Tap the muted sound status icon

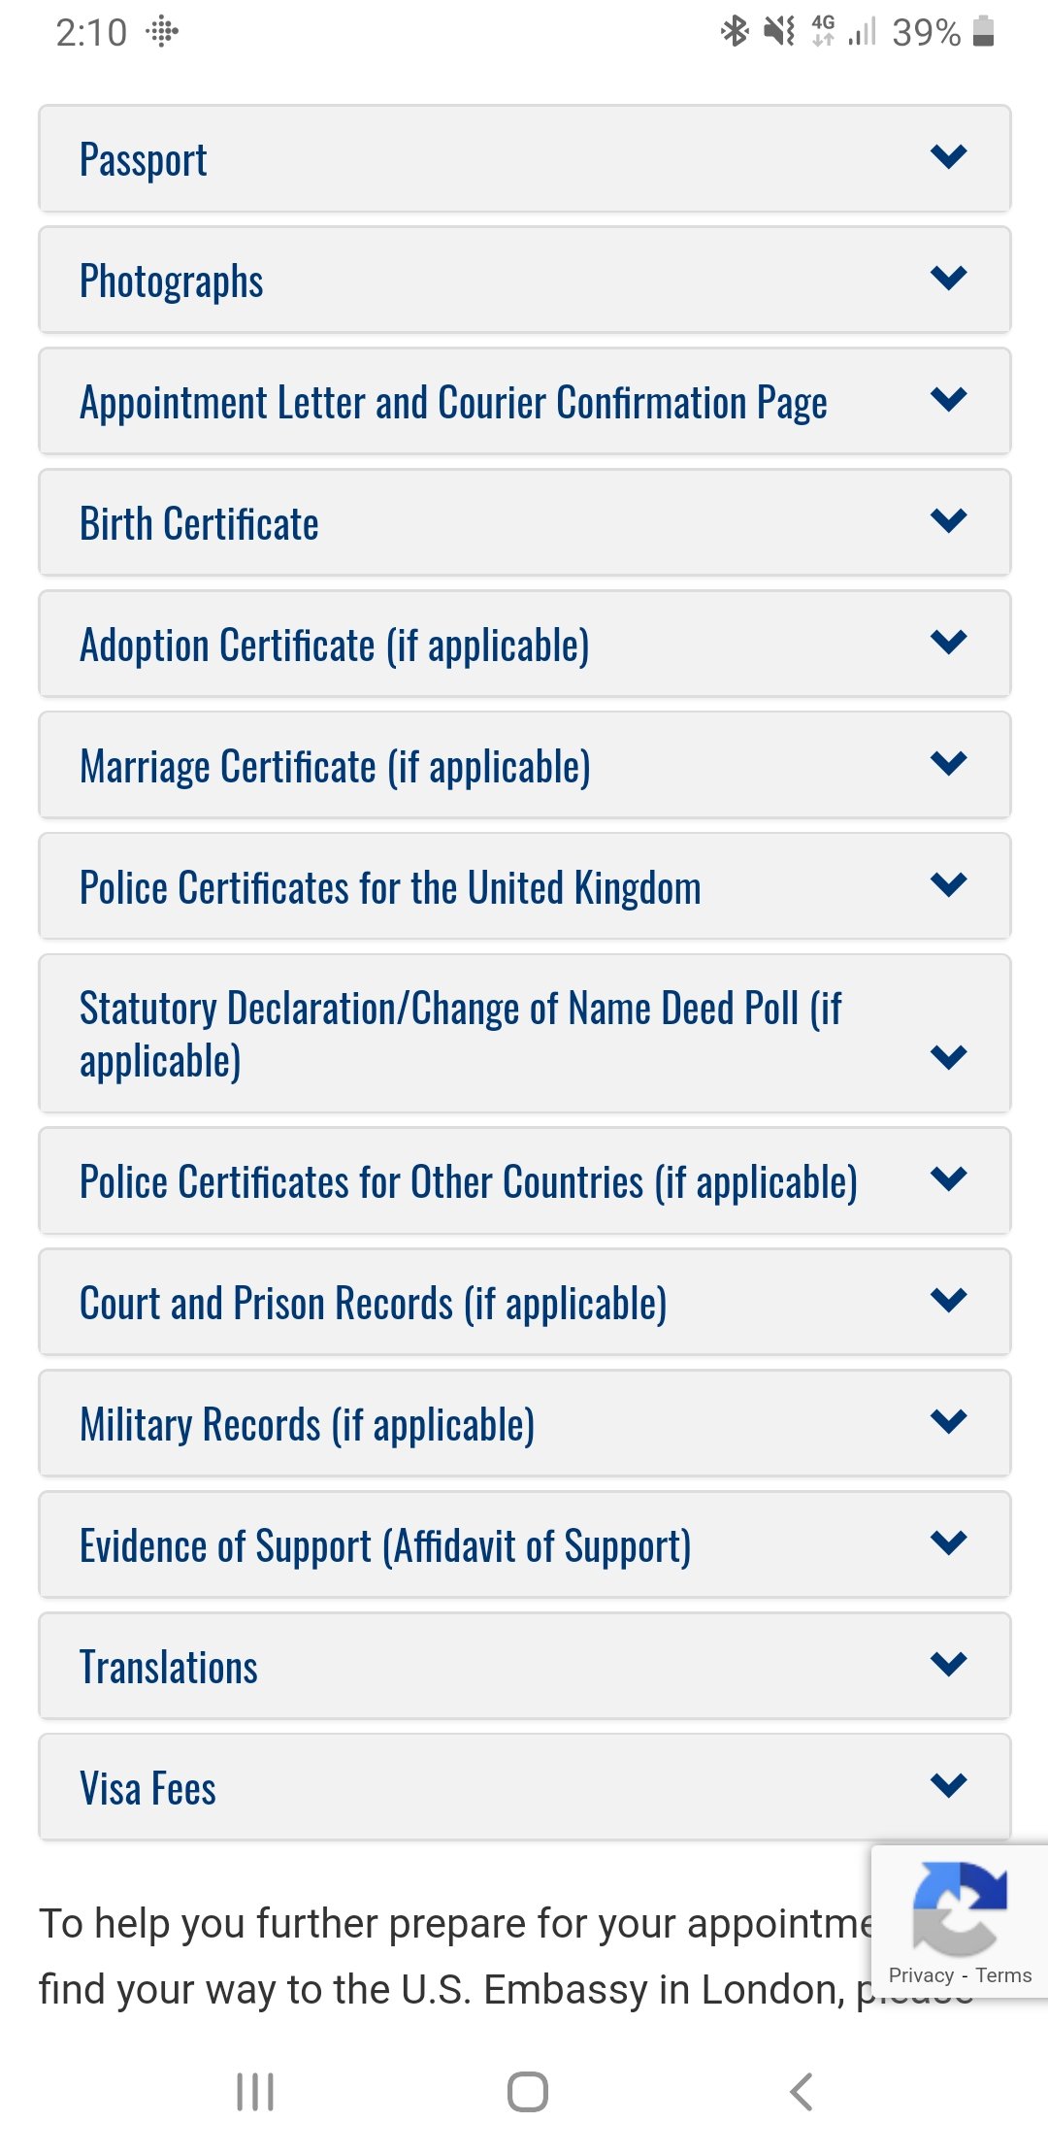pyautogui.click(x=779, y=31)
